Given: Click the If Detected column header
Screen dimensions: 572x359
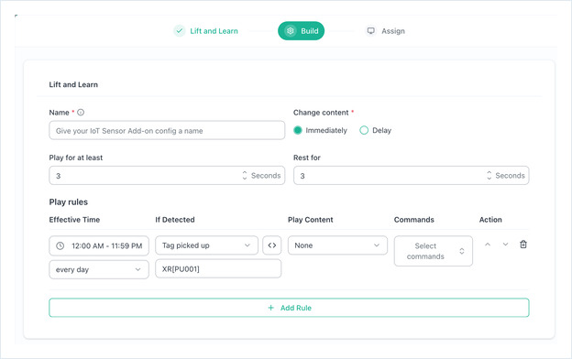Looking at the screenshot, I should [x=175, y=220].
